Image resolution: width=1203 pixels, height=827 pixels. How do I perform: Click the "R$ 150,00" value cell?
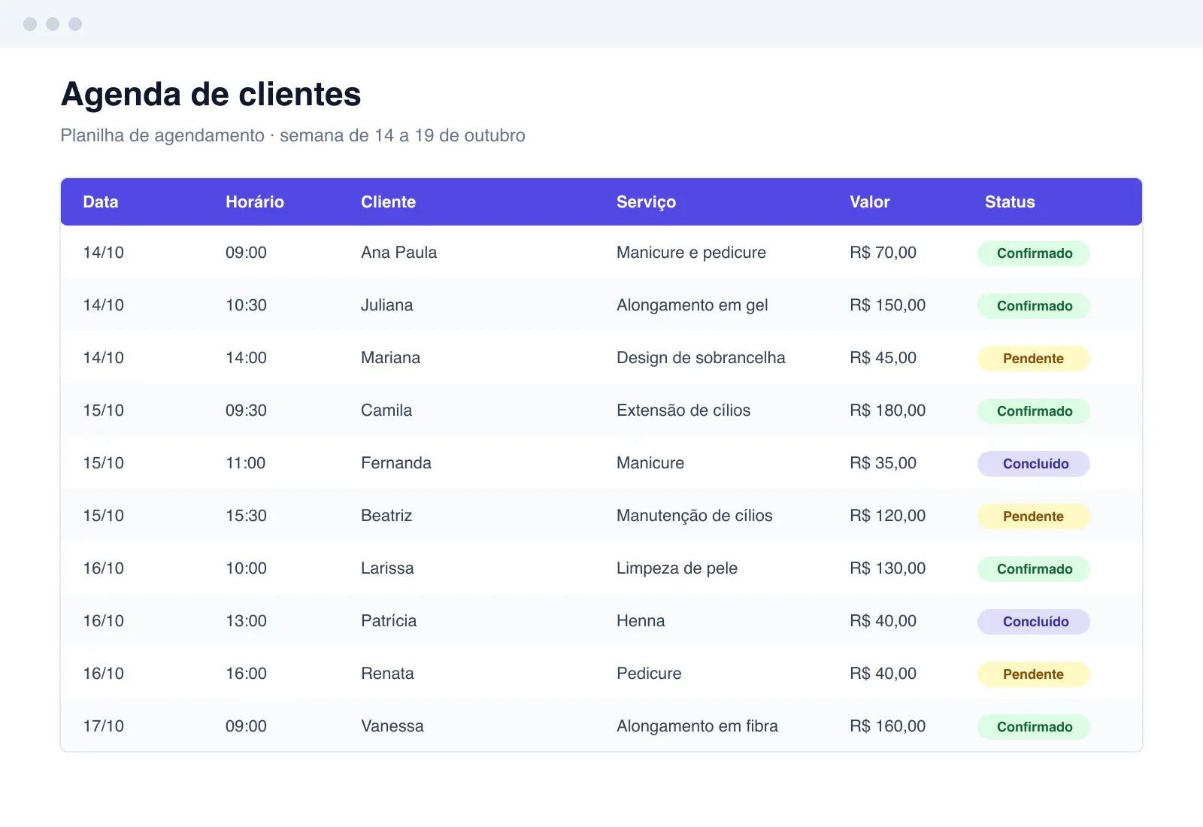coord(888,305)
